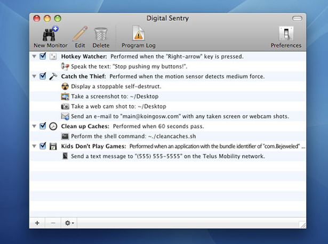Collapse the Catch the Thief group
Viewport: 328px width, 244px height.
tap(34, 77)
